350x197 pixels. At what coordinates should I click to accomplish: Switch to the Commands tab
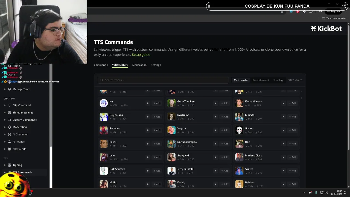pos(101,65)
